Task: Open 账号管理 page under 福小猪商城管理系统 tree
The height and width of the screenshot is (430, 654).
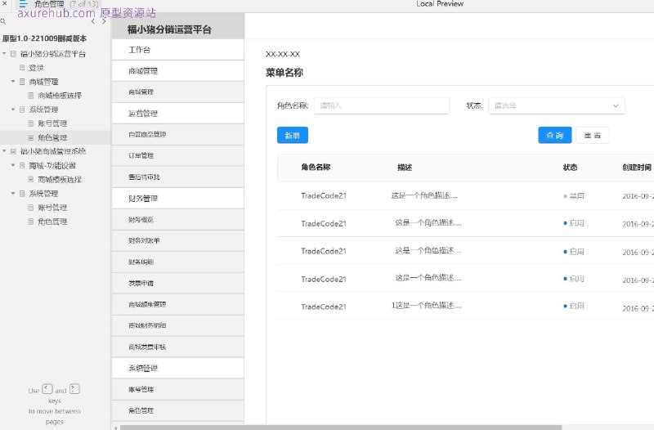Action: click(52, 208)
